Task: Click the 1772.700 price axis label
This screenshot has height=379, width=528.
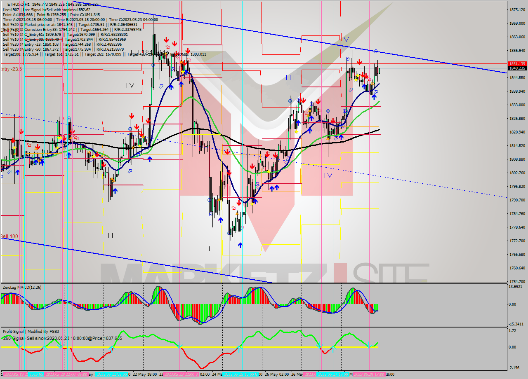Action: click(x=517, y=241)
